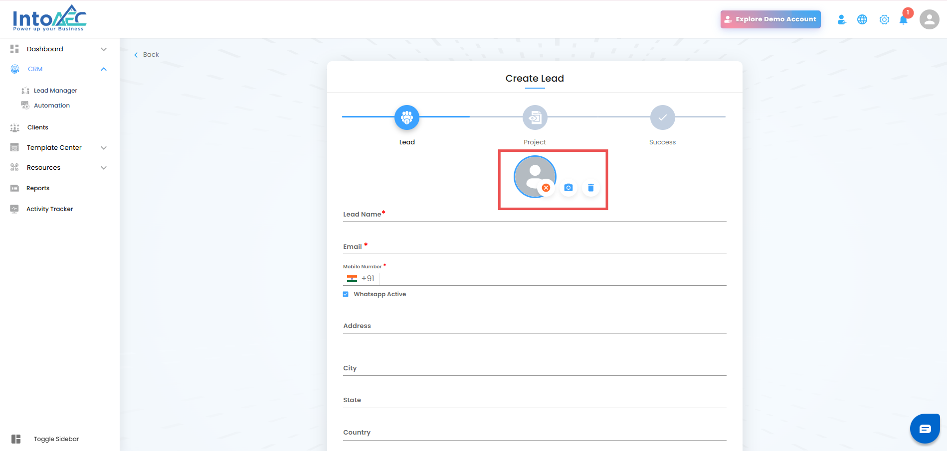Click the CRM sidebar icon
This screenshot has height=451, width=947.
tap(15, 69)
